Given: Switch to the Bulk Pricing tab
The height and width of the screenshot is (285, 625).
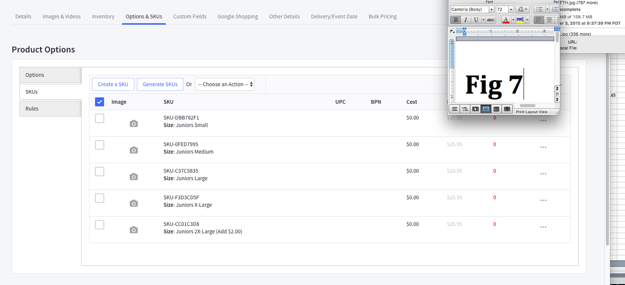Looking at the screenshot, I should (x=382, y=16).
